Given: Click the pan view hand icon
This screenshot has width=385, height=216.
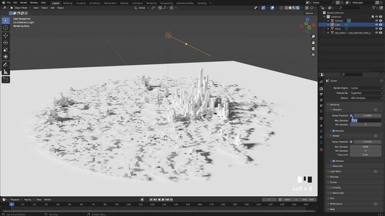Looking at the screenshot, I should pos(313,43).
